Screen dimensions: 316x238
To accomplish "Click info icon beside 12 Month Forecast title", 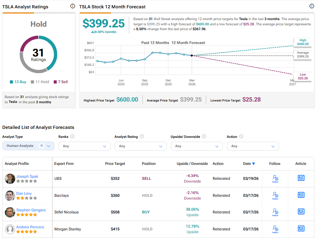I will pos(311,6).
